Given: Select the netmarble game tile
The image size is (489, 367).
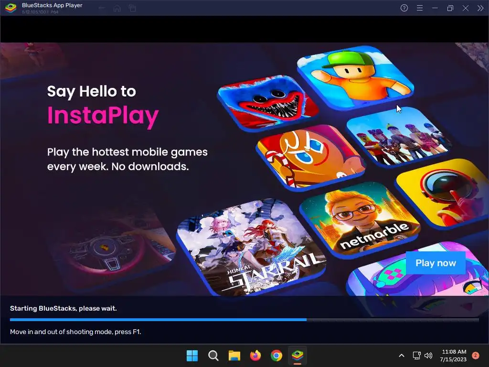Looking at the screenshot, I should click(x=360, y=220).
